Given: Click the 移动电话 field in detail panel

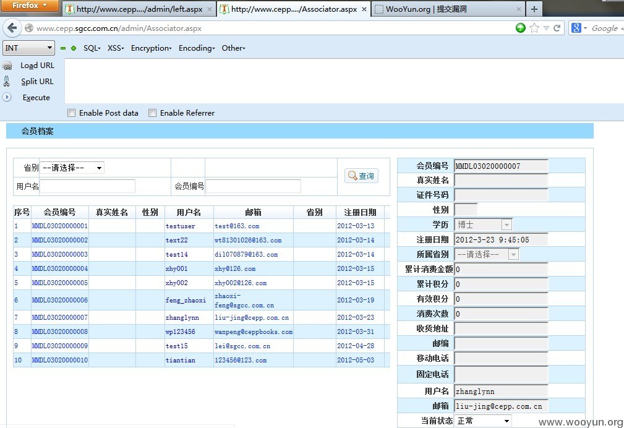Looking at the screenshot, I should [x=501, y=358].
